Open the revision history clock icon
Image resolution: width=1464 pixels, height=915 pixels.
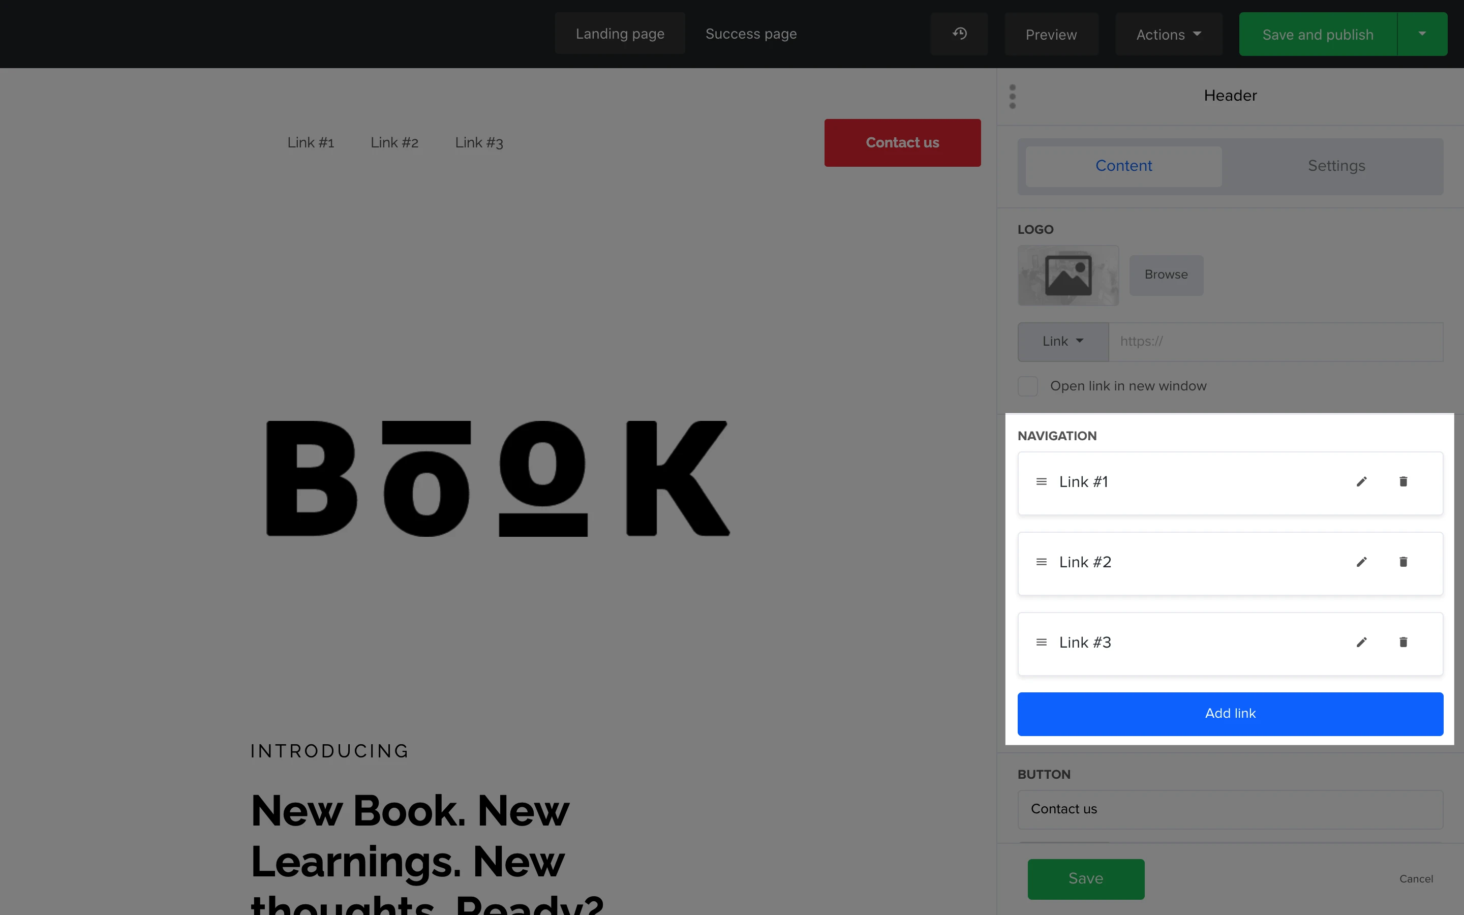tap(959, 34)
